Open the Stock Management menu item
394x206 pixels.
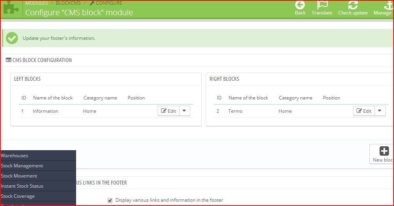pos(38,166)
